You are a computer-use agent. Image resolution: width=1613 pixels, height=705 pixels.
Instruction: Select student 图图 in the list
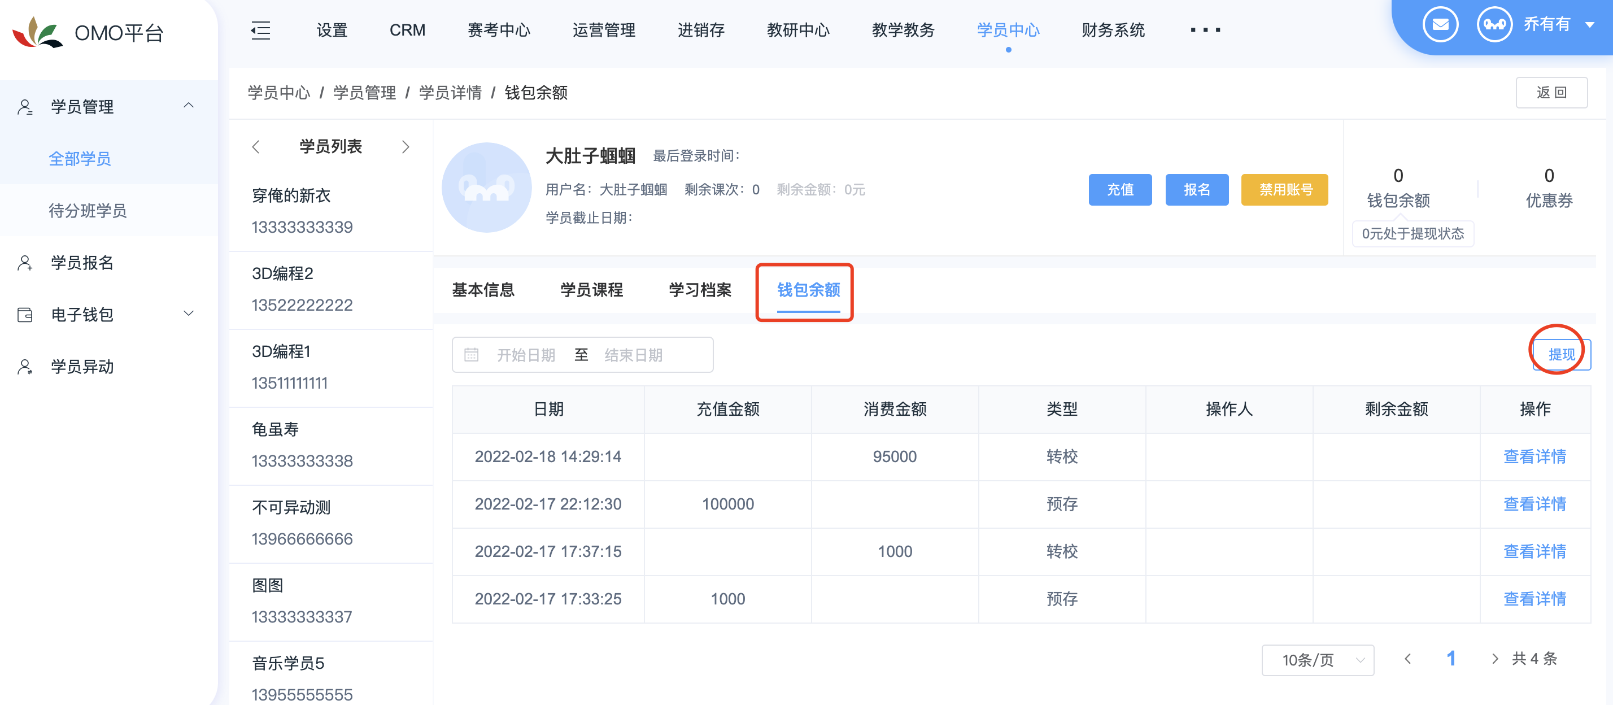[x=330, y=602]
